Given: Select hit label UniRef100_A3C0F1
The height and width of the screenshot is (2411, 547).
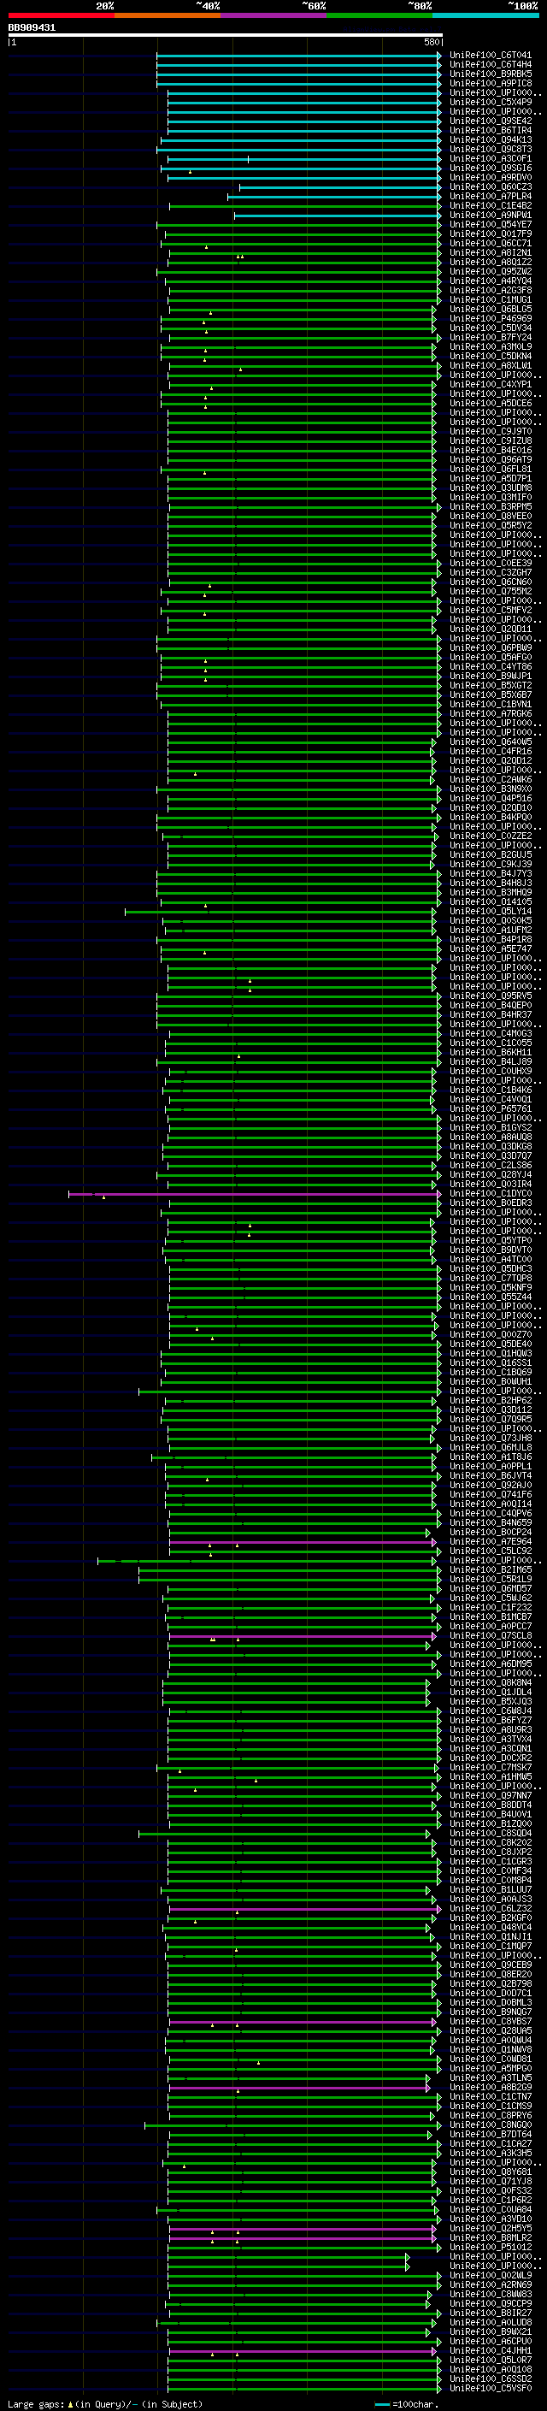Looking at the screenshot, I should point(490,159).
